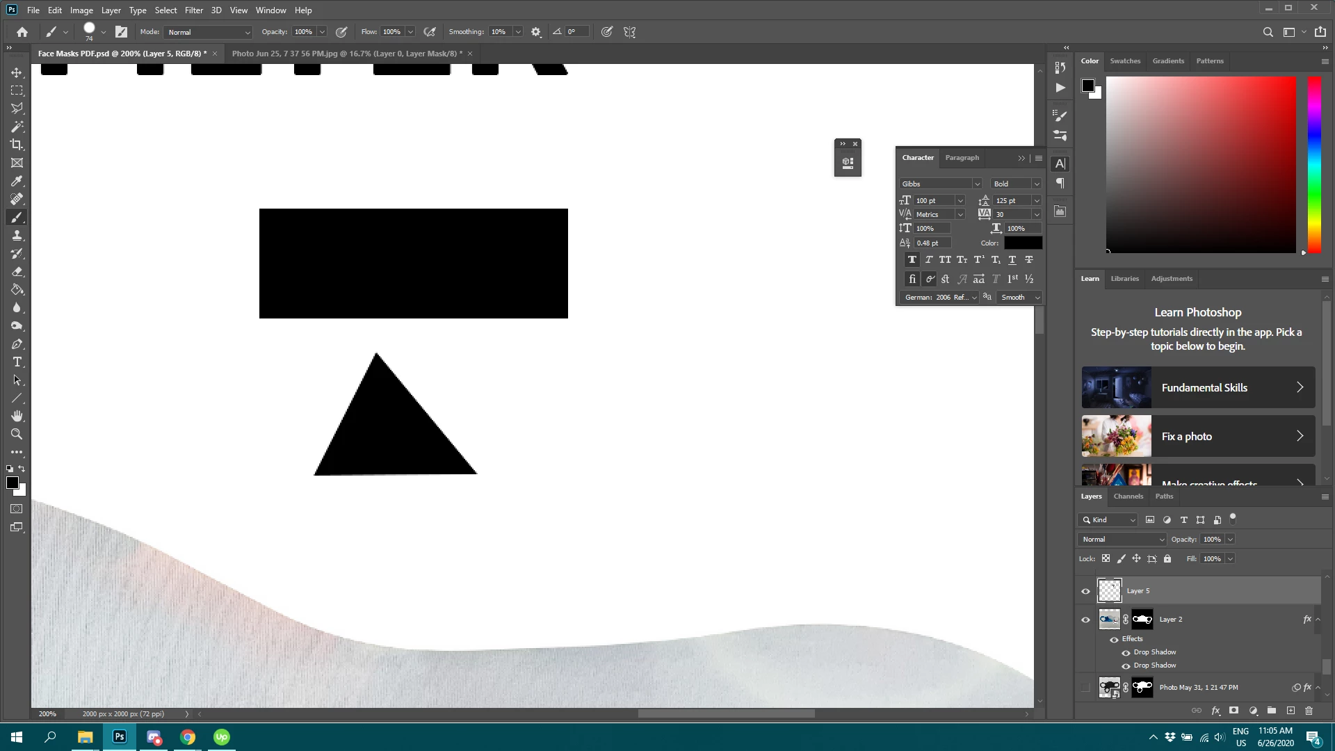The image size is (1335, 751).
Task: Select the Zoom tool
Action: coord(17,434)
